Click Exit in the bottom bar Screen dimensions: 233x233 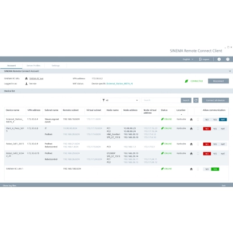pos(224,186)
